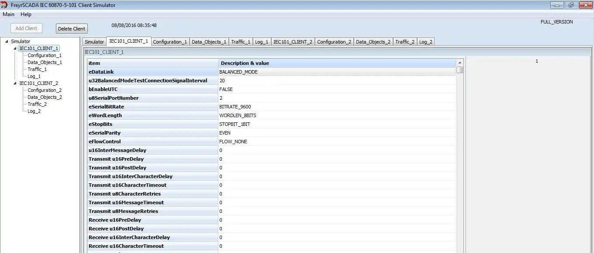The image size is (594, 253).
Task: Click the BALANCED_MODE value cell
Action: click(x=337, y=72)
